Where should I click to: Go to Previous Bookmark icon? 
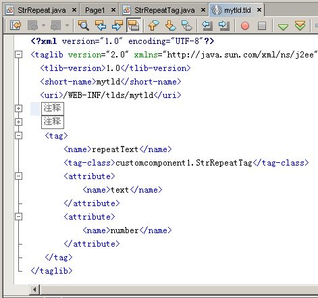click(154, 26)
